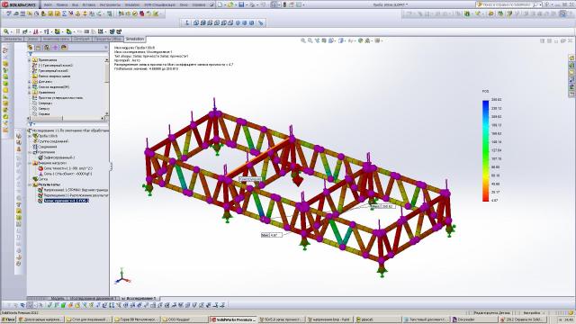Select the Зафиксированный-1 fixture item
This screenshot has height=324, width=576.
59,157
